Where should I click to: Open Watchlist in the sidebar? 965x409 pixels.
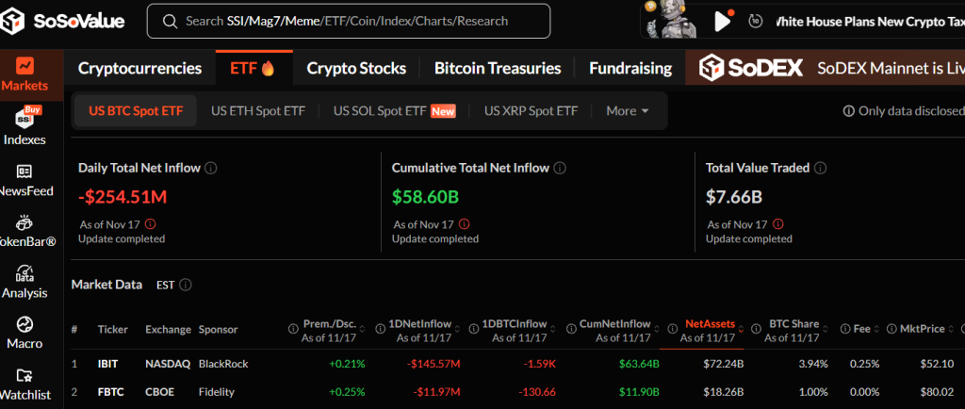point(25,384)
